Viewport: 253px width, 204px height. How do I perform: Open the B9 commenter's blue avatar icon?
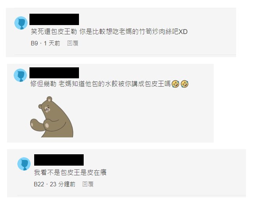(21, 23)
